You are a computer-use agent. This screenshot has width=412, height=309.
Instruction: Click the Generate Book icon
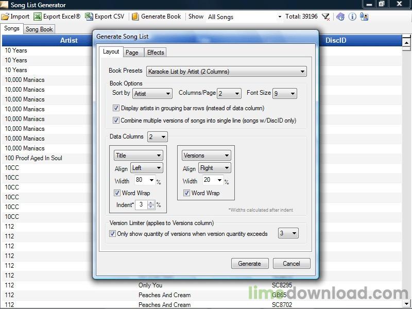pyautogui.click(x=135, y=16)
